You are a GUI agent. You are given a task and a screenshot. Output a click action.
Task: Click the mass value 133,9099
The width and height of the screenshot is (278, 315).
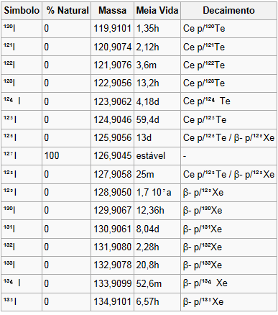(113, 283)
